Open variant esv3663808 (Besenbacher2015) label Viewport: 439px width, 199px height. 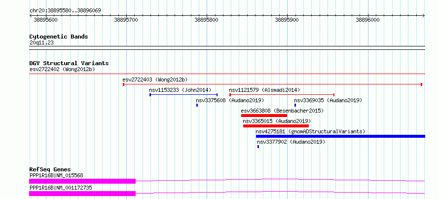coord(282,111)
